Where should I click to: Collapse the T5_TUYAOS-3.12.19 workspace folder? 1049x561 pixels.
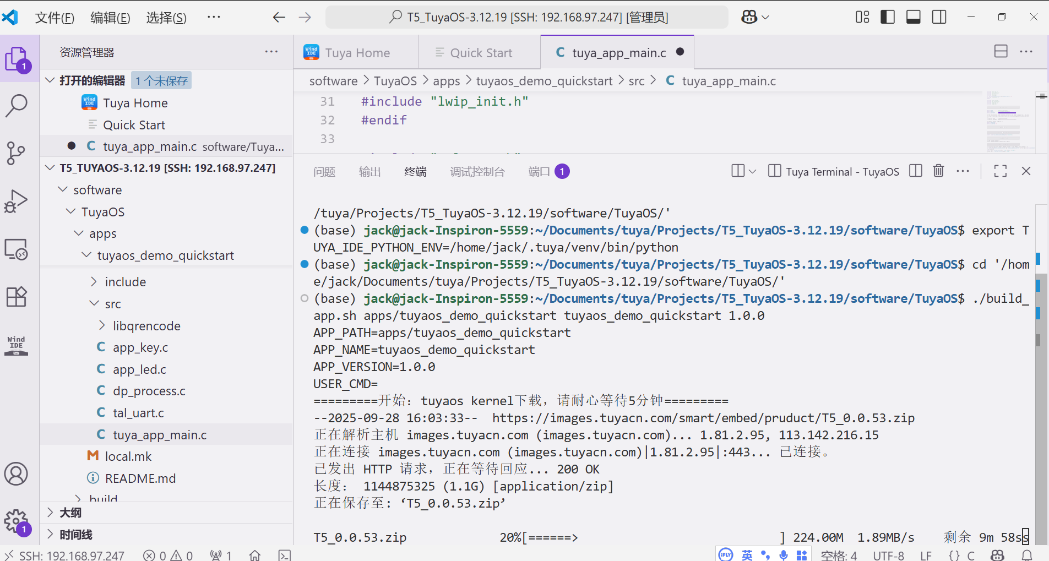click(x=50, y=167)
